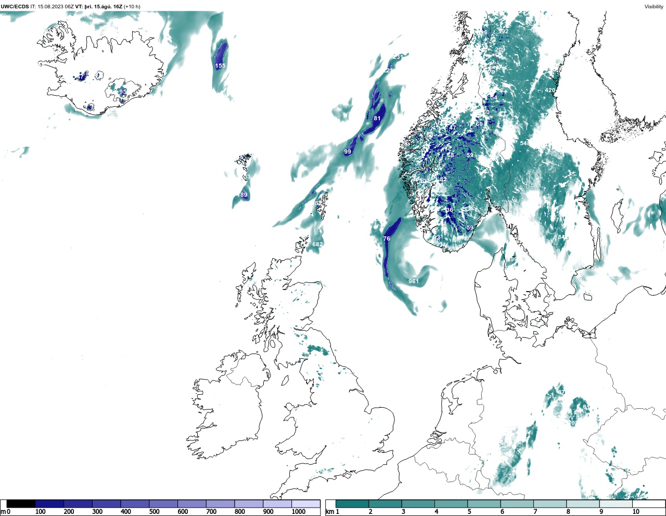Click the '682' value near Shetland

317,244
